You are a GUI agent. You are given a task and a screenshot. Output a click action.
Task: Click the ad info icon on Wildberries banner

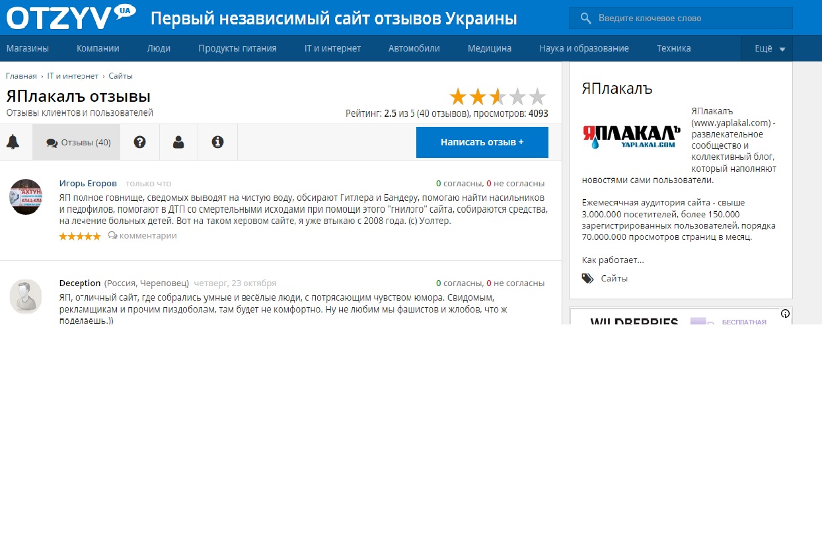tap(785, 314)
